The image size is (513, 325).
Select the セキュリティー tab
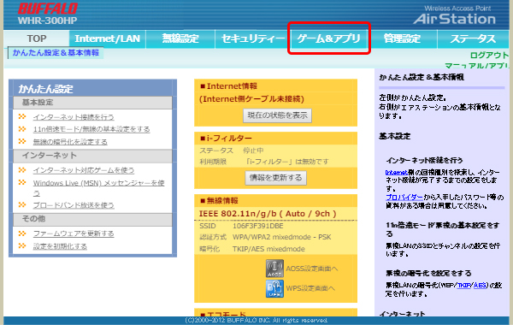252,38
